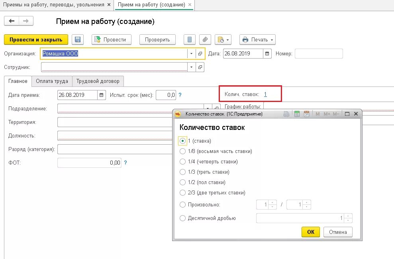Click into the ФОТ amount field
The height and width of the screenshot is (259, 394).
pos(89,163)
